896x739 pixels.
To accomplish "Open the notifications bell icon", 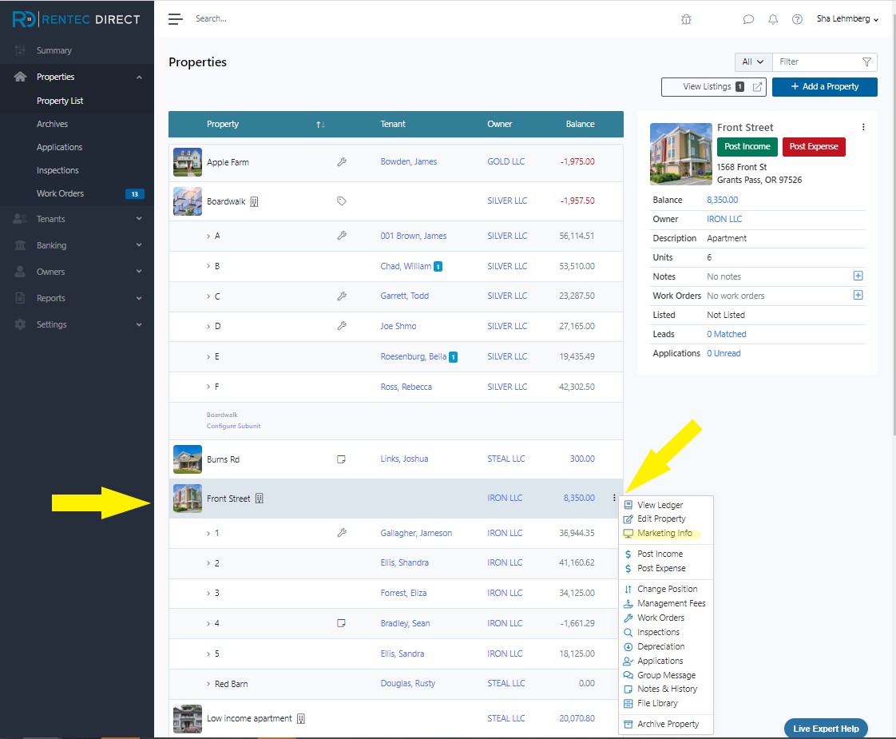I will coord(772,19).
